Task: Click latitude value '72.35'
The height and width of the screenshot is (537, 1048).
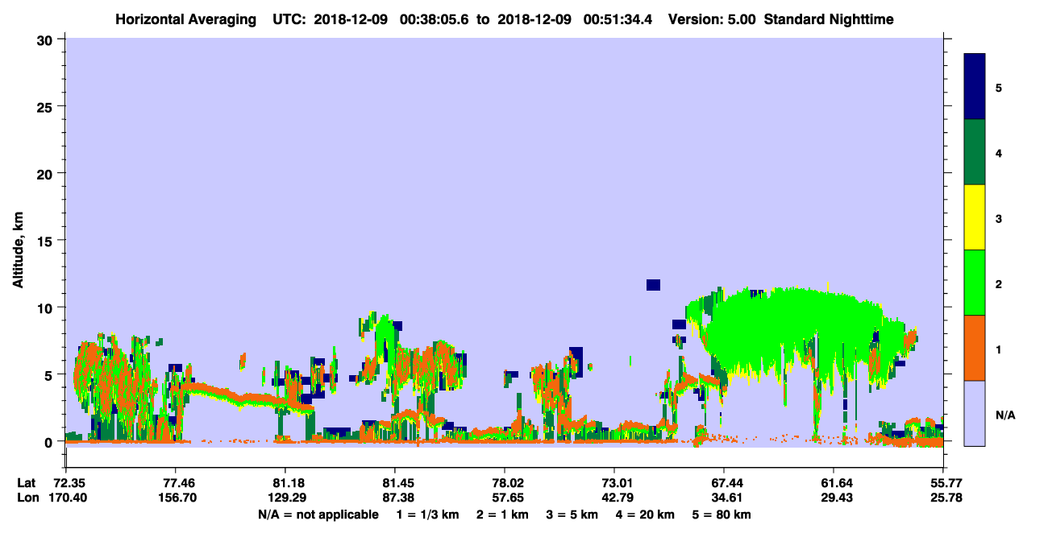Action: pos(69,483)
